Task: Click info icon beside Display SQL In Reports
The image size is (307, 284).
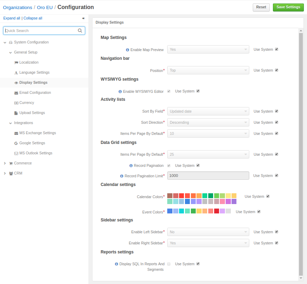Action: (116, 264)
